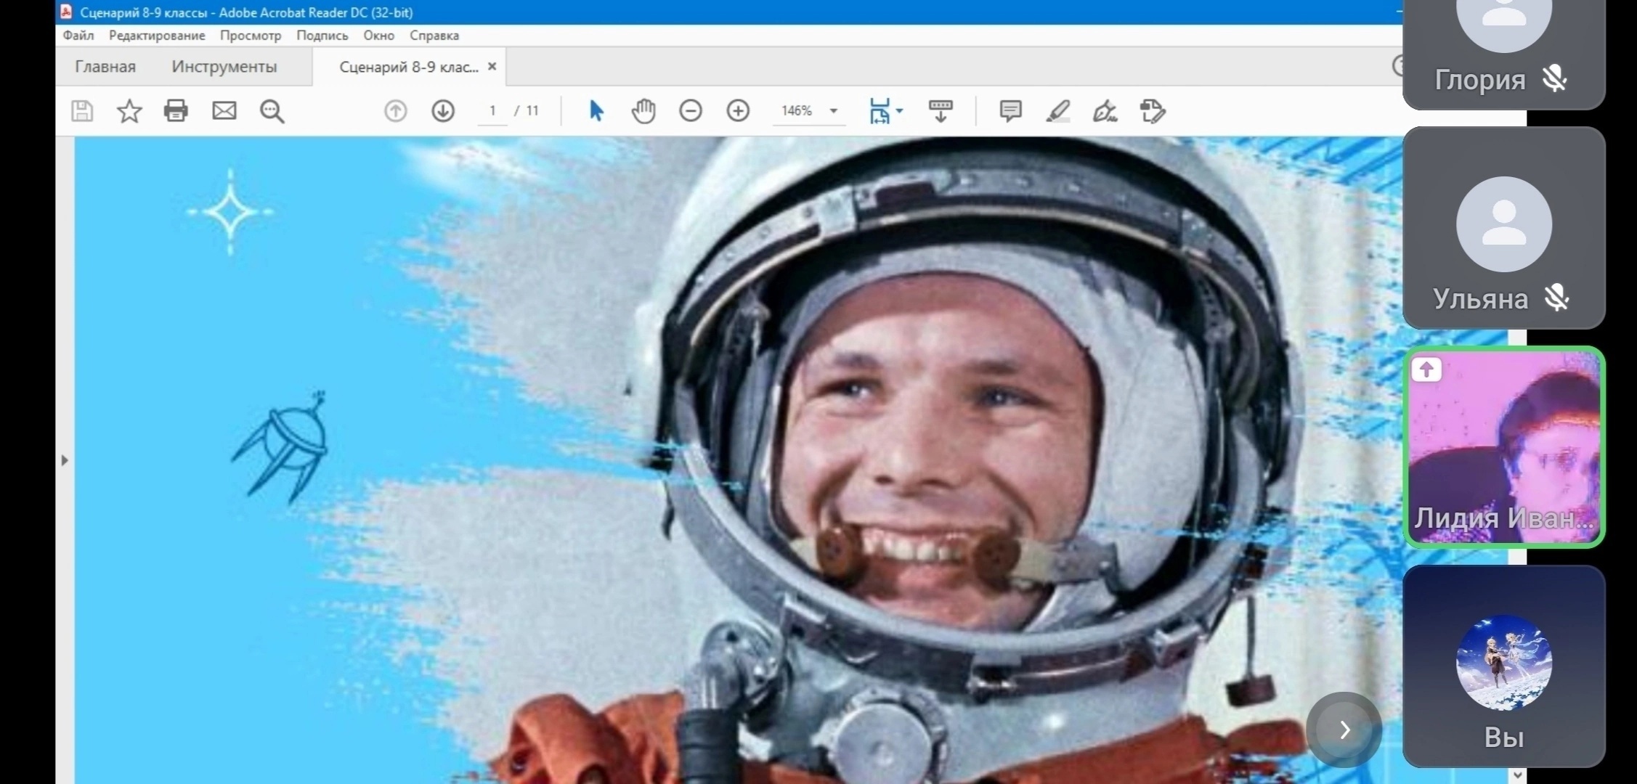Click the screen-share arrow badge on Лидия's tile
This screenshot has height=784, width=1637.
point(1426,370)
